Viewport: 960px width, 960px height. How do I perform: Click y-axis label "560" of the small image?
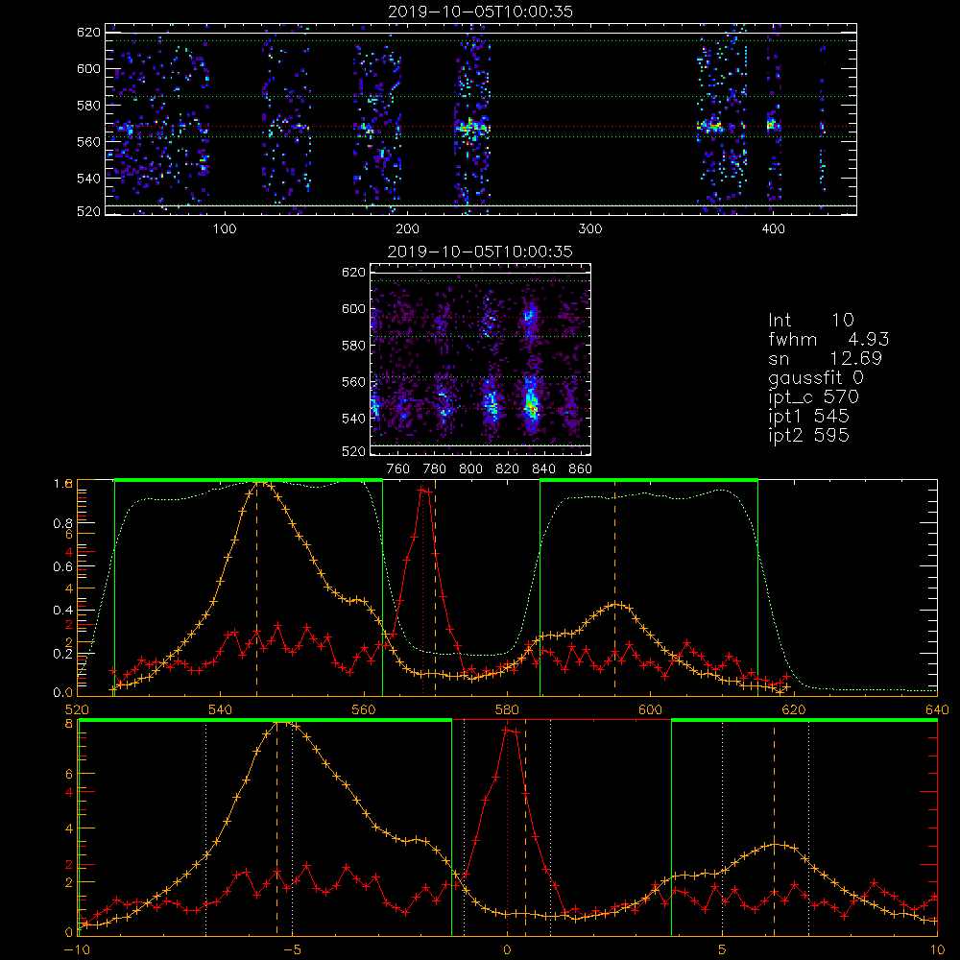point(353,382)
